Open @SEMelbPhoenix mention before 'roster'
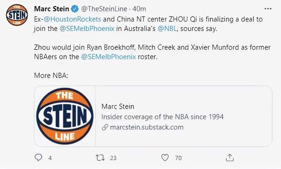281x169 pixels. click(x=108, y=57)
